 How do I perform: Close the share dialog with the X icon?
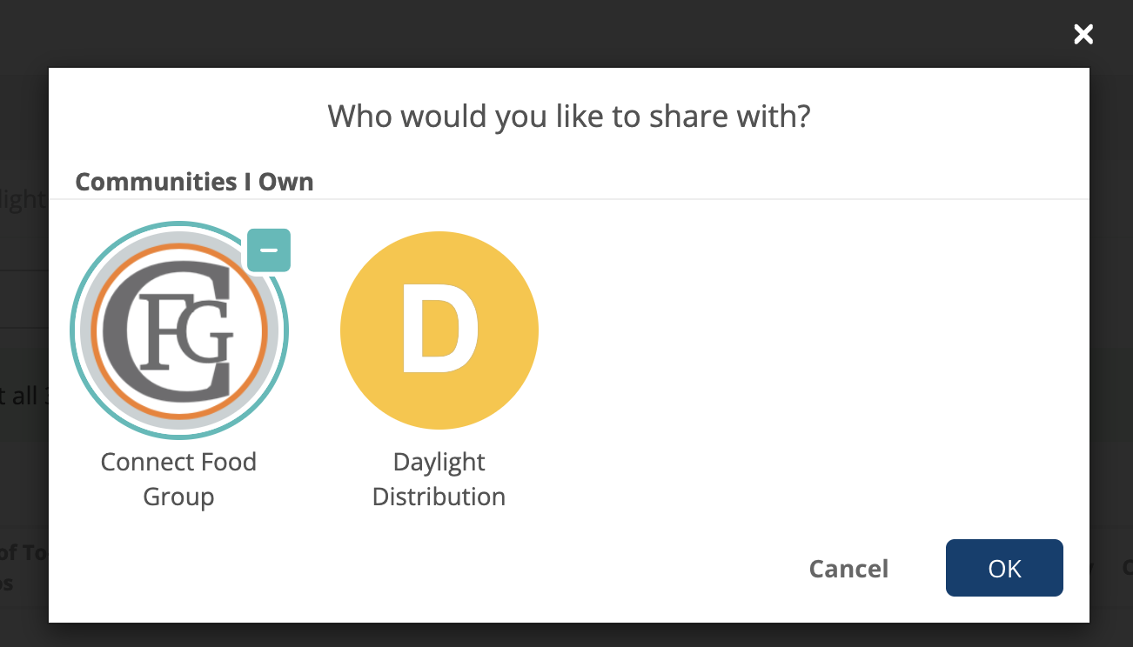[1083, 35]
